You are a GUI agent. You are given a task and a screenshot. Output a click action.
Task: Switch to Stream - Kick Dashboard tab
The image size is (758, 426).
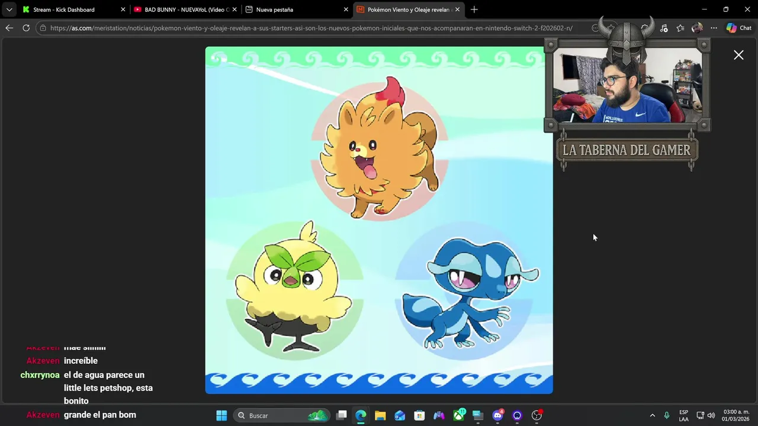tap(64, 9)
